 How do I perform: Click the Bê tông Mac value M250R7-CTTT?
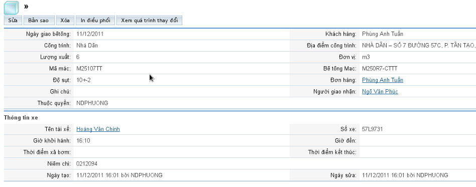click(x=380, y=69)
